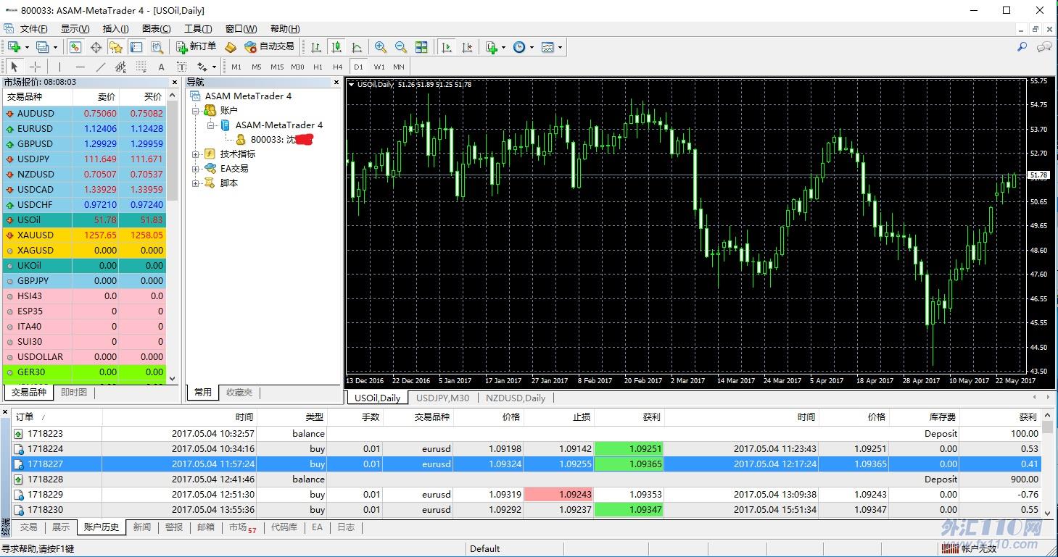Select USOil row in Market Watch
1058x557 pixels.
click(x=84, y=219)
